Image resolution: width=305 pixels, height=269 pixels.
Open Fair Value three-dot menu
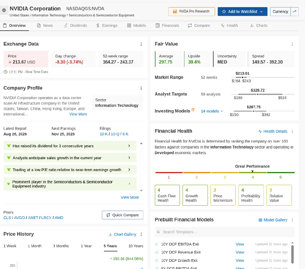(x=292, y=44)
